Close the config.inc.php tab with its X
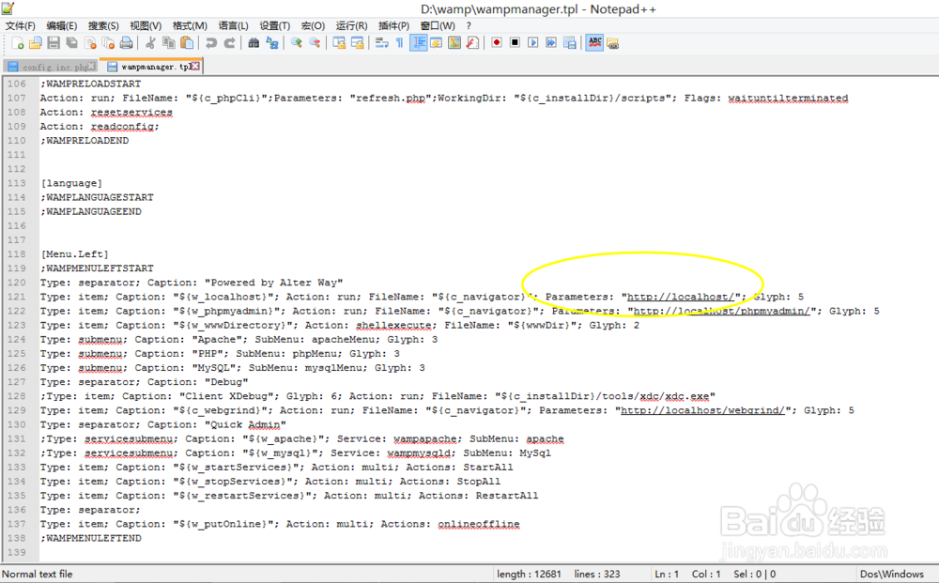Screen dimensions: 939x583 [92, 66]
